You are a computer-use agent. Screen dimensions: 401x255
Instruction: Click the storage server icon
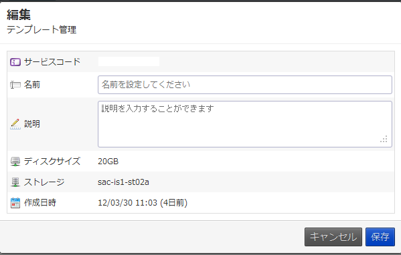(x=15, y=182)
